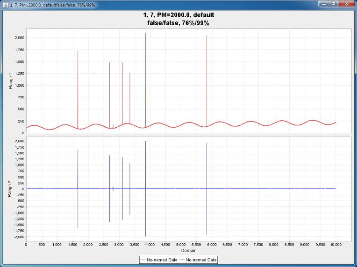
Task: Click the 2,500 tick on the Domain axis
Action: point(103,245)
